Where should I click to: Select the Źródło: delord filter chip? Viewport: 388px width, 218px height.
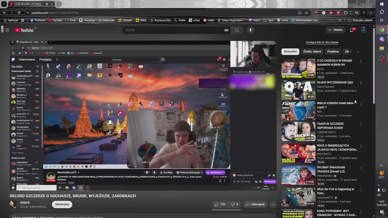(312, 51)
